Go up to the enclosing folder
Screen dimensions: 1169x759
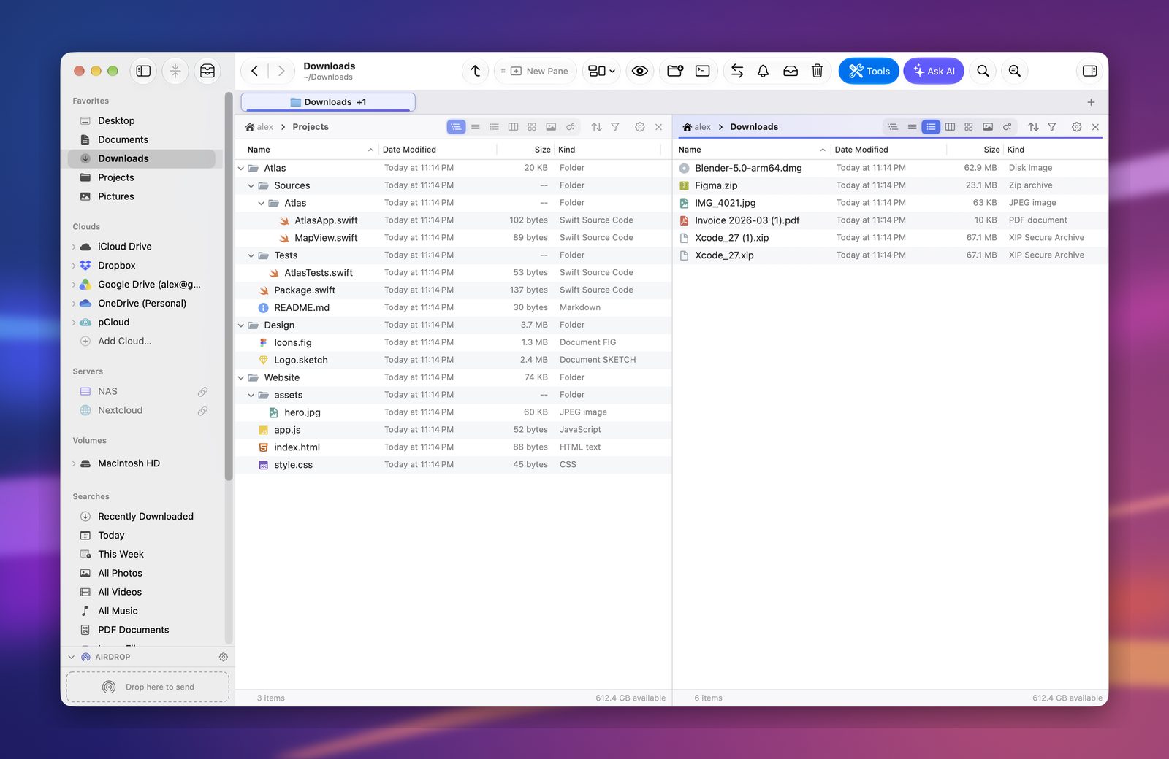point(476,71)
